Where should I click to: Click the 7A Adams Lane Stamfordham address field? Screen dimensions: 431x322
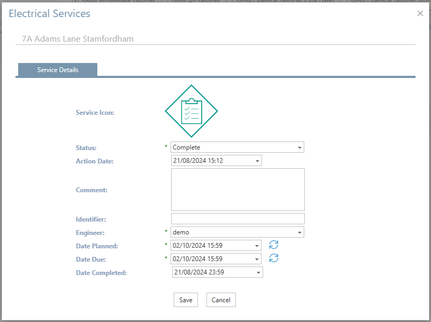(215, 39)
